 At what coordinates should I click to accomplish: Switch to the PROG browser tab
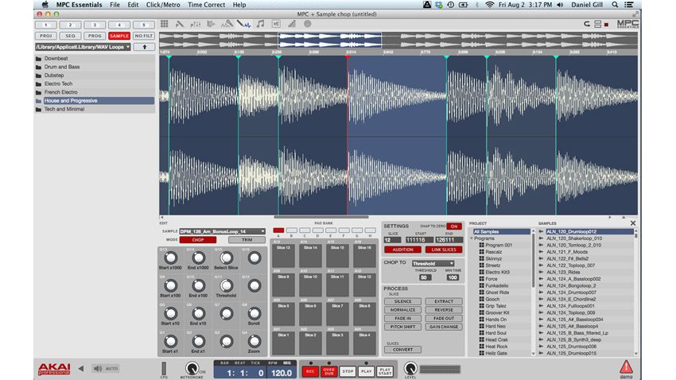click(x=95, y=36)
